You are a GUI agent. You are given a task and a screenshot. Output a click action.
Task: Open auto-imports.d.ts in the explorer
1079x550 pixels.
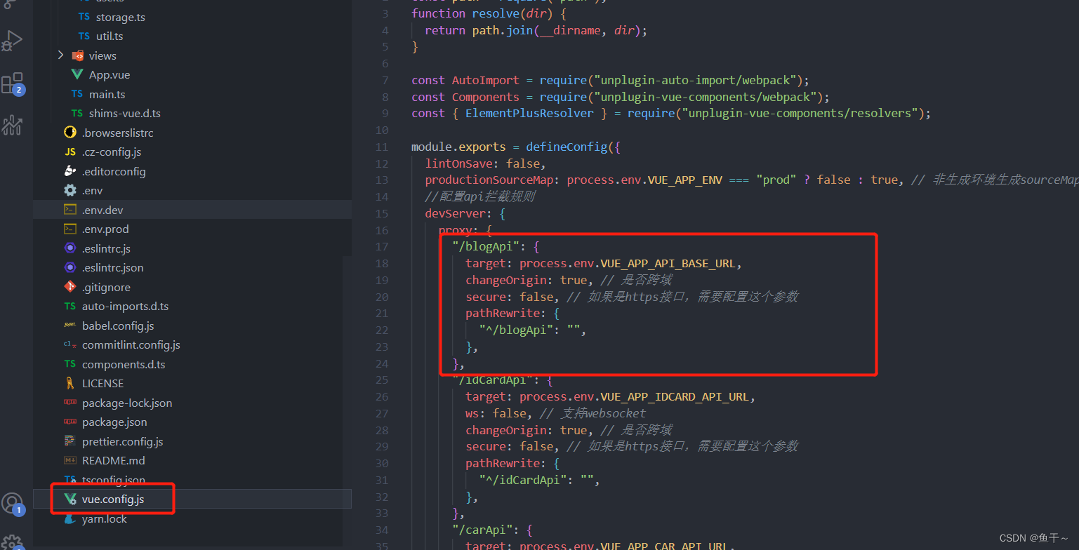[x=125, y=306]
